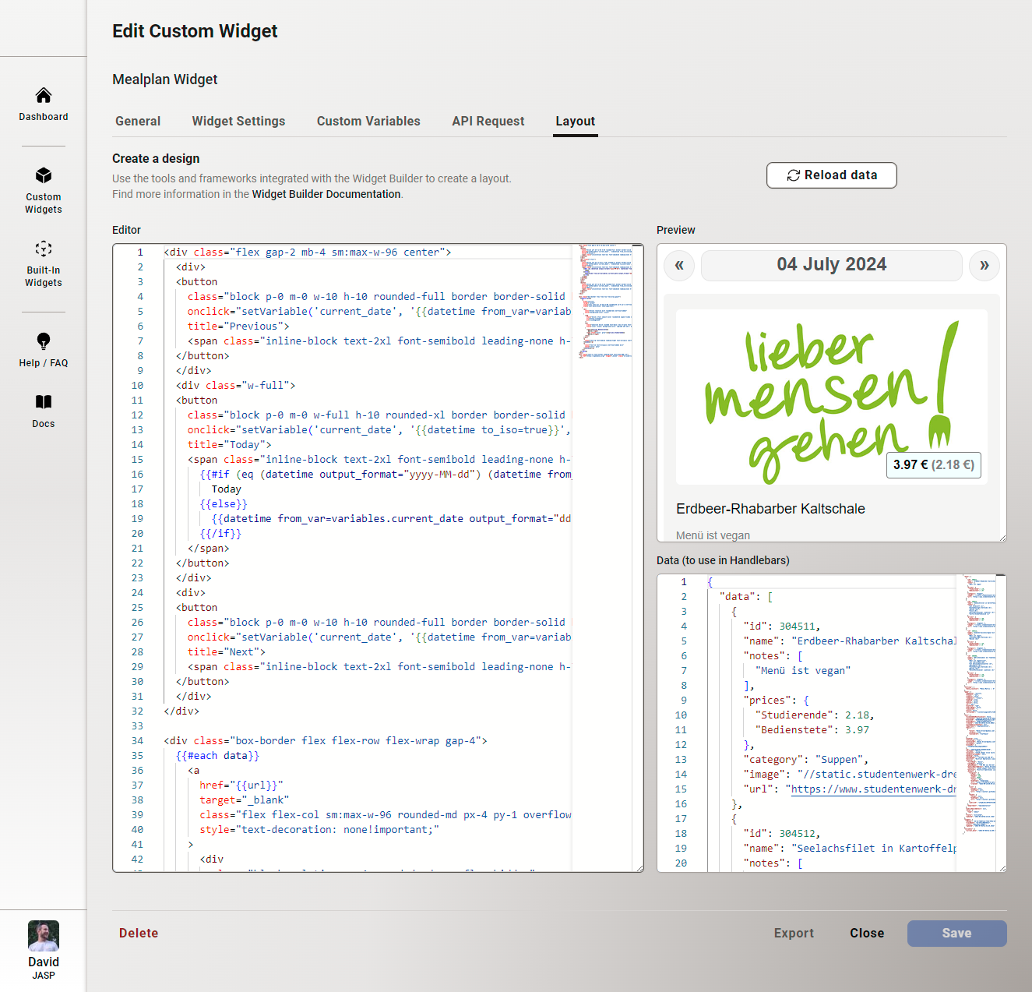
Task: Close the widget editor
Action: (x=866, y=933)
